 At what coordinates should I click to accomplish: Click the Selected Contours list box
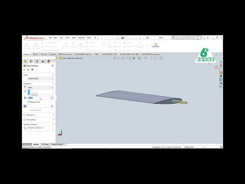(x=40, y=129)
